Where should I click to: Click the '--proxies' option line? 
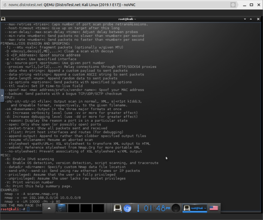click(80, 67)
